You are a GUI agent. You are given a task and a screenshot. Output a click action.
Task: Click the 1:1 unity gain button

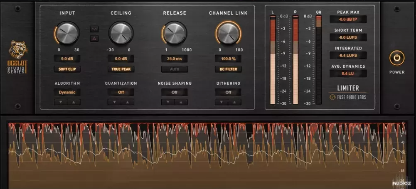pos(94,29)
